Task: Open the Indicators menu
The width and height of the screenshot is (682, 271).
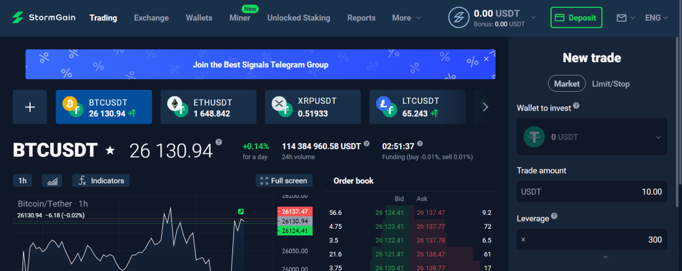Action: (101, 180)
